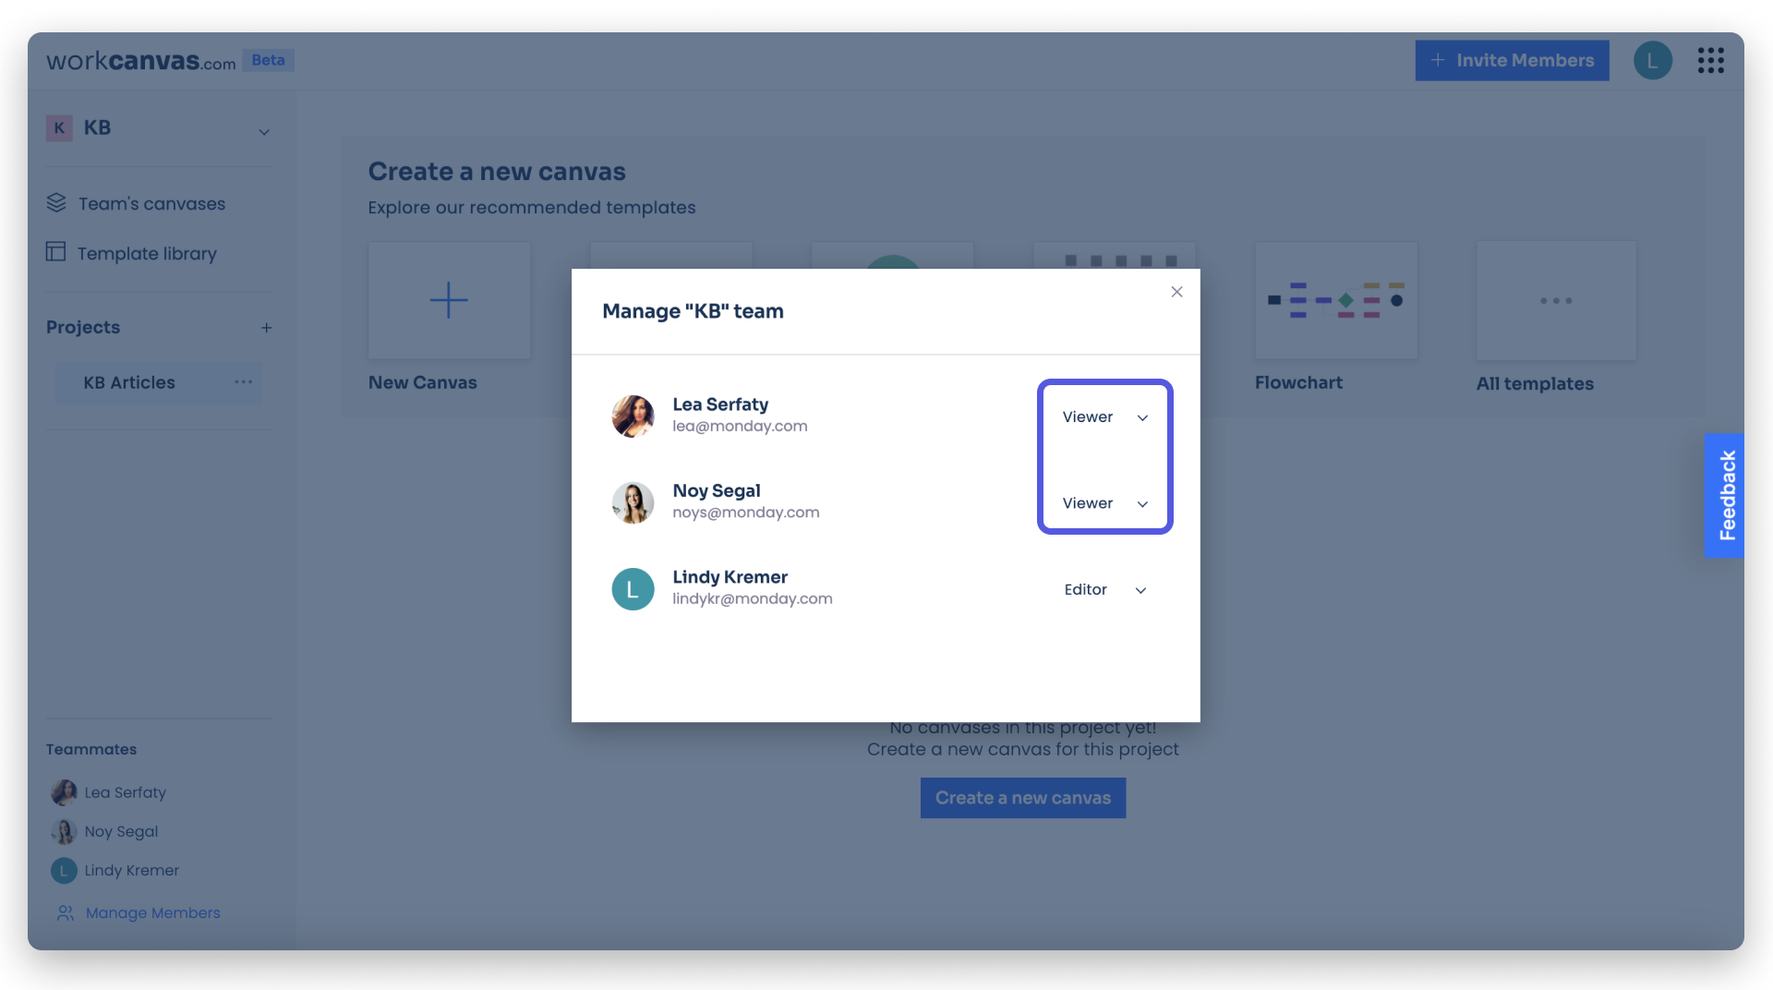Open the apps grid menu icon
The height and width of the screenshot is (990, 1773).
(x=1712, y=60)
